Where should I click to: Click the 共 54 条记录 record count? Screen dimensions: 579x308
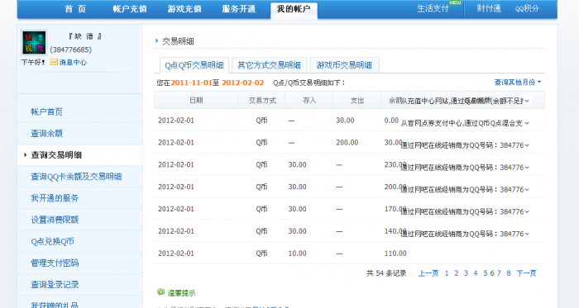(386, 273)
